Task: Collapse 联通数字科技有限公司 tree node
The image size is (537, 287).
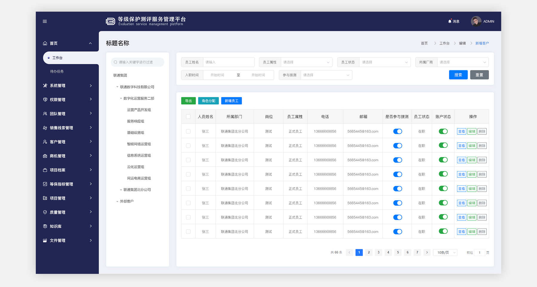Action: point(117,87)
